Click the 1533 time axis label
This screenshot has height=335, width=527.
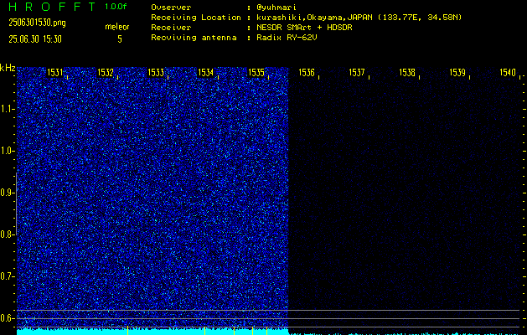click(156, 73)
